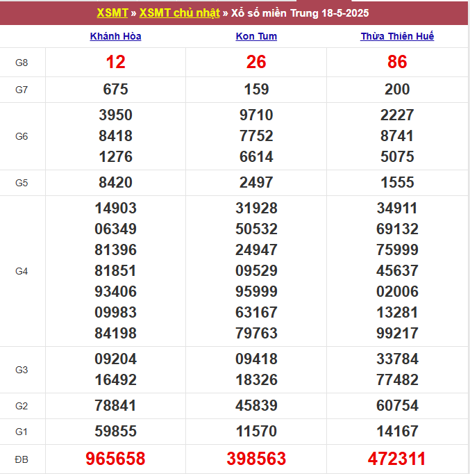Select special prize number 472311

pyautogui.click(x=396, y=459)
